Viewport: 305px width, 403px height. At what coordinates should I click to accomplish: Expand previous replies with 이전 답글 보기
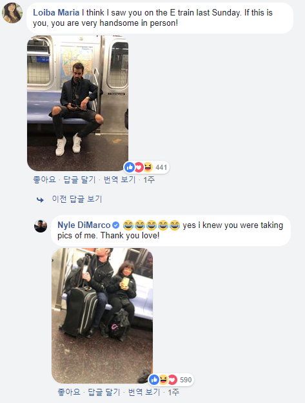click(77, 199)
